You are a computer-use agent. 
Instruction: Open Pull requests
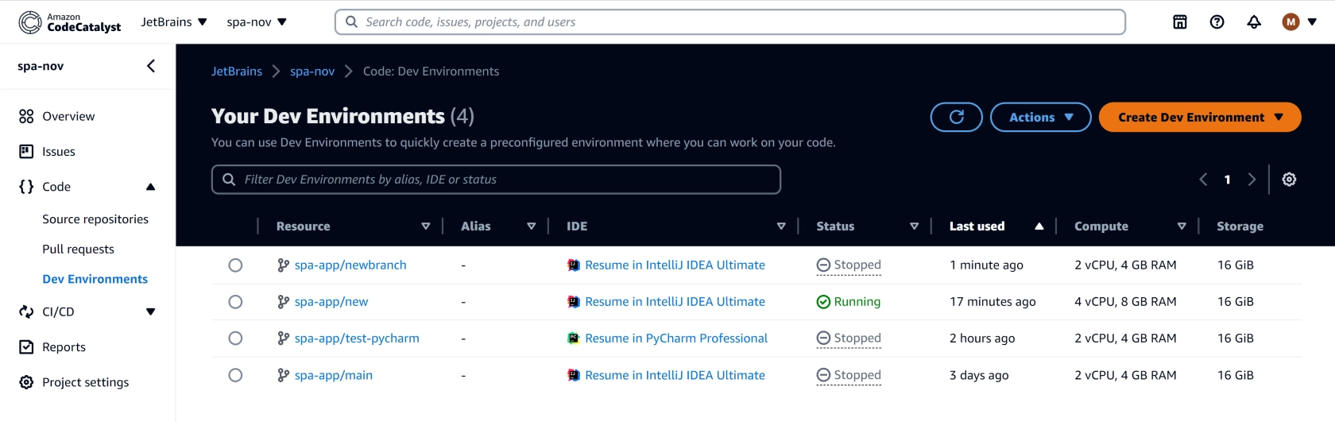click(78, 250)
